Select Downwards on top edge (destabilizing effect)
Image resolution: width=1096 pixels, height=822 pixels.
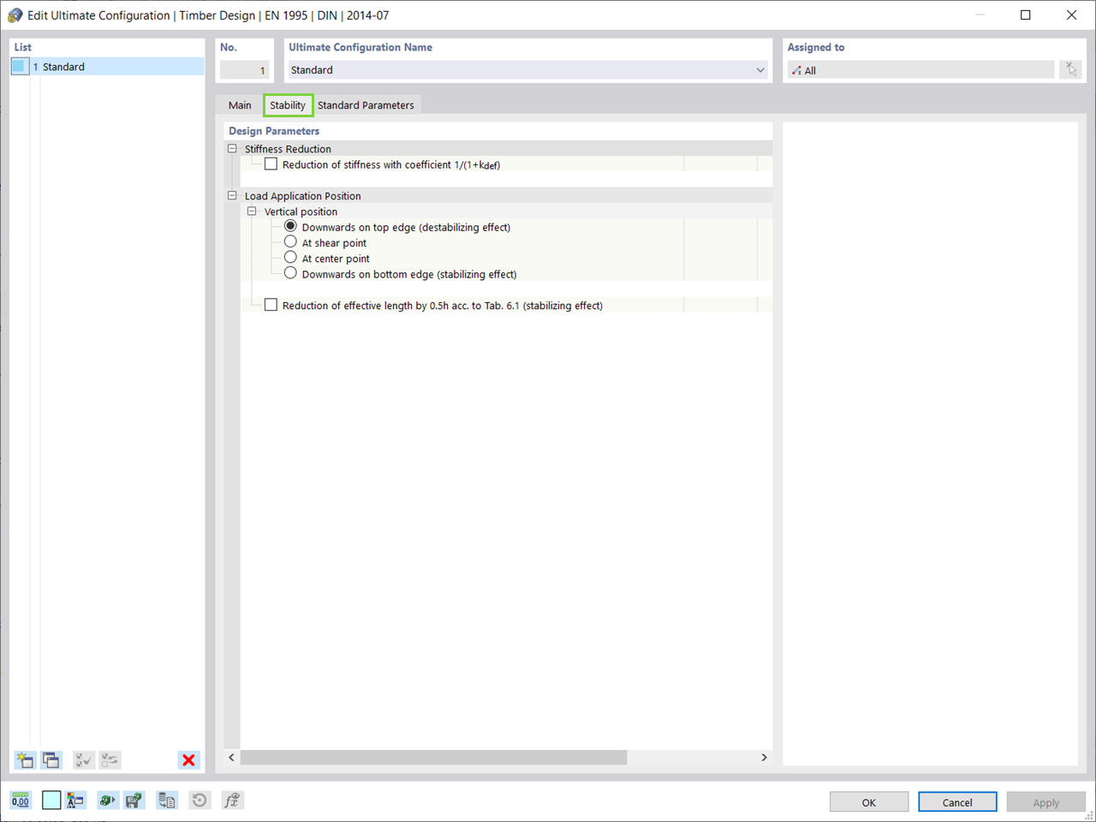290,227
